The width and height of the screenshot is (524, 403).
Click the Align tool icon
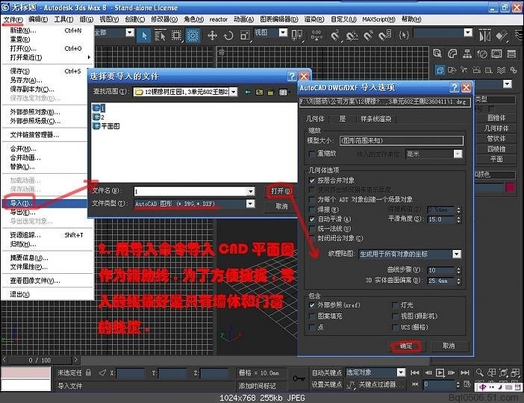(502, 35)
